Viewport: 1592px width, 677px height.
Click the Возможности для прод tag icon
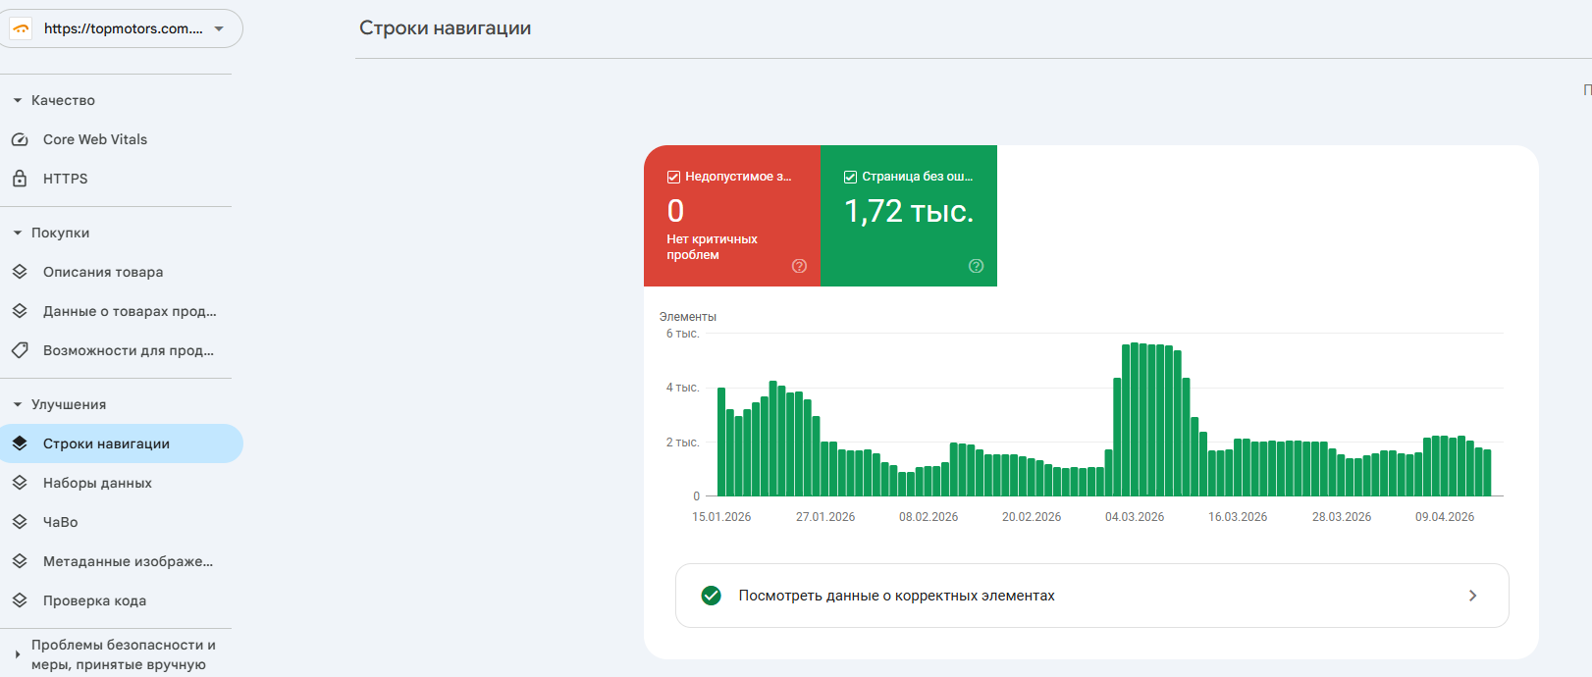tap(20, 350)
